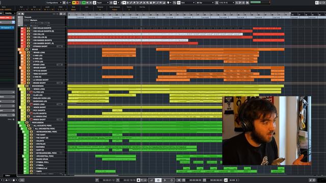326x183 pixels.
Task: Select the CSS BASSES SHORTS track
Action: [x=42, y=40]
